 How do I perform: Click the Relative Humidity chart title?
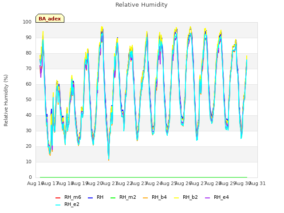click(x=142, y=5)
